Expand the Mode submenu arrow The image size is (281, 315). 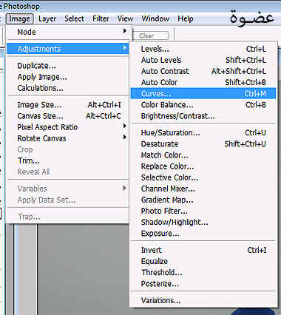tap(125, 31)
